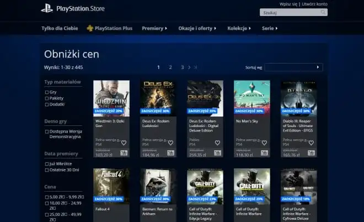Click the Wyniki: 1-30 z 445 text

[x=63, y=67]
